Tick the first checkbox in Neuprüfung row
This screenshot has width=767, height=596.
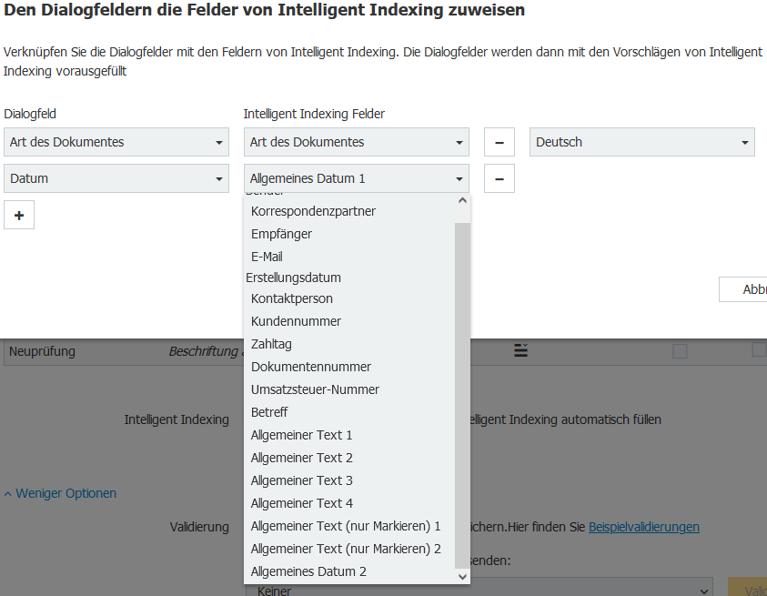click(x=680, y=351)
